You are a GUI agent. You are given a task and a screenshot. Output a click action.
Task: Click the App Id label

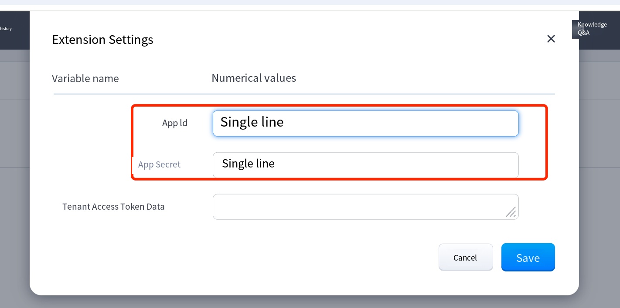[174, 123]
